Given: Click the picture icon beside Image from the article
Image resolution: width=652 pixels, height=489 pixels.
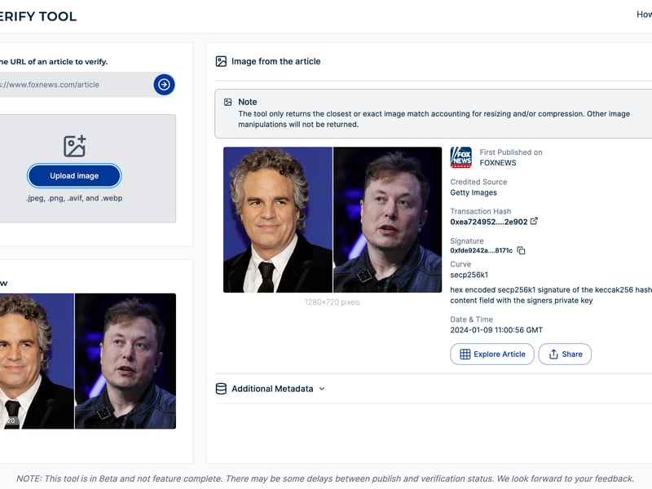Looking at the screenshot, I should (221, 61).
